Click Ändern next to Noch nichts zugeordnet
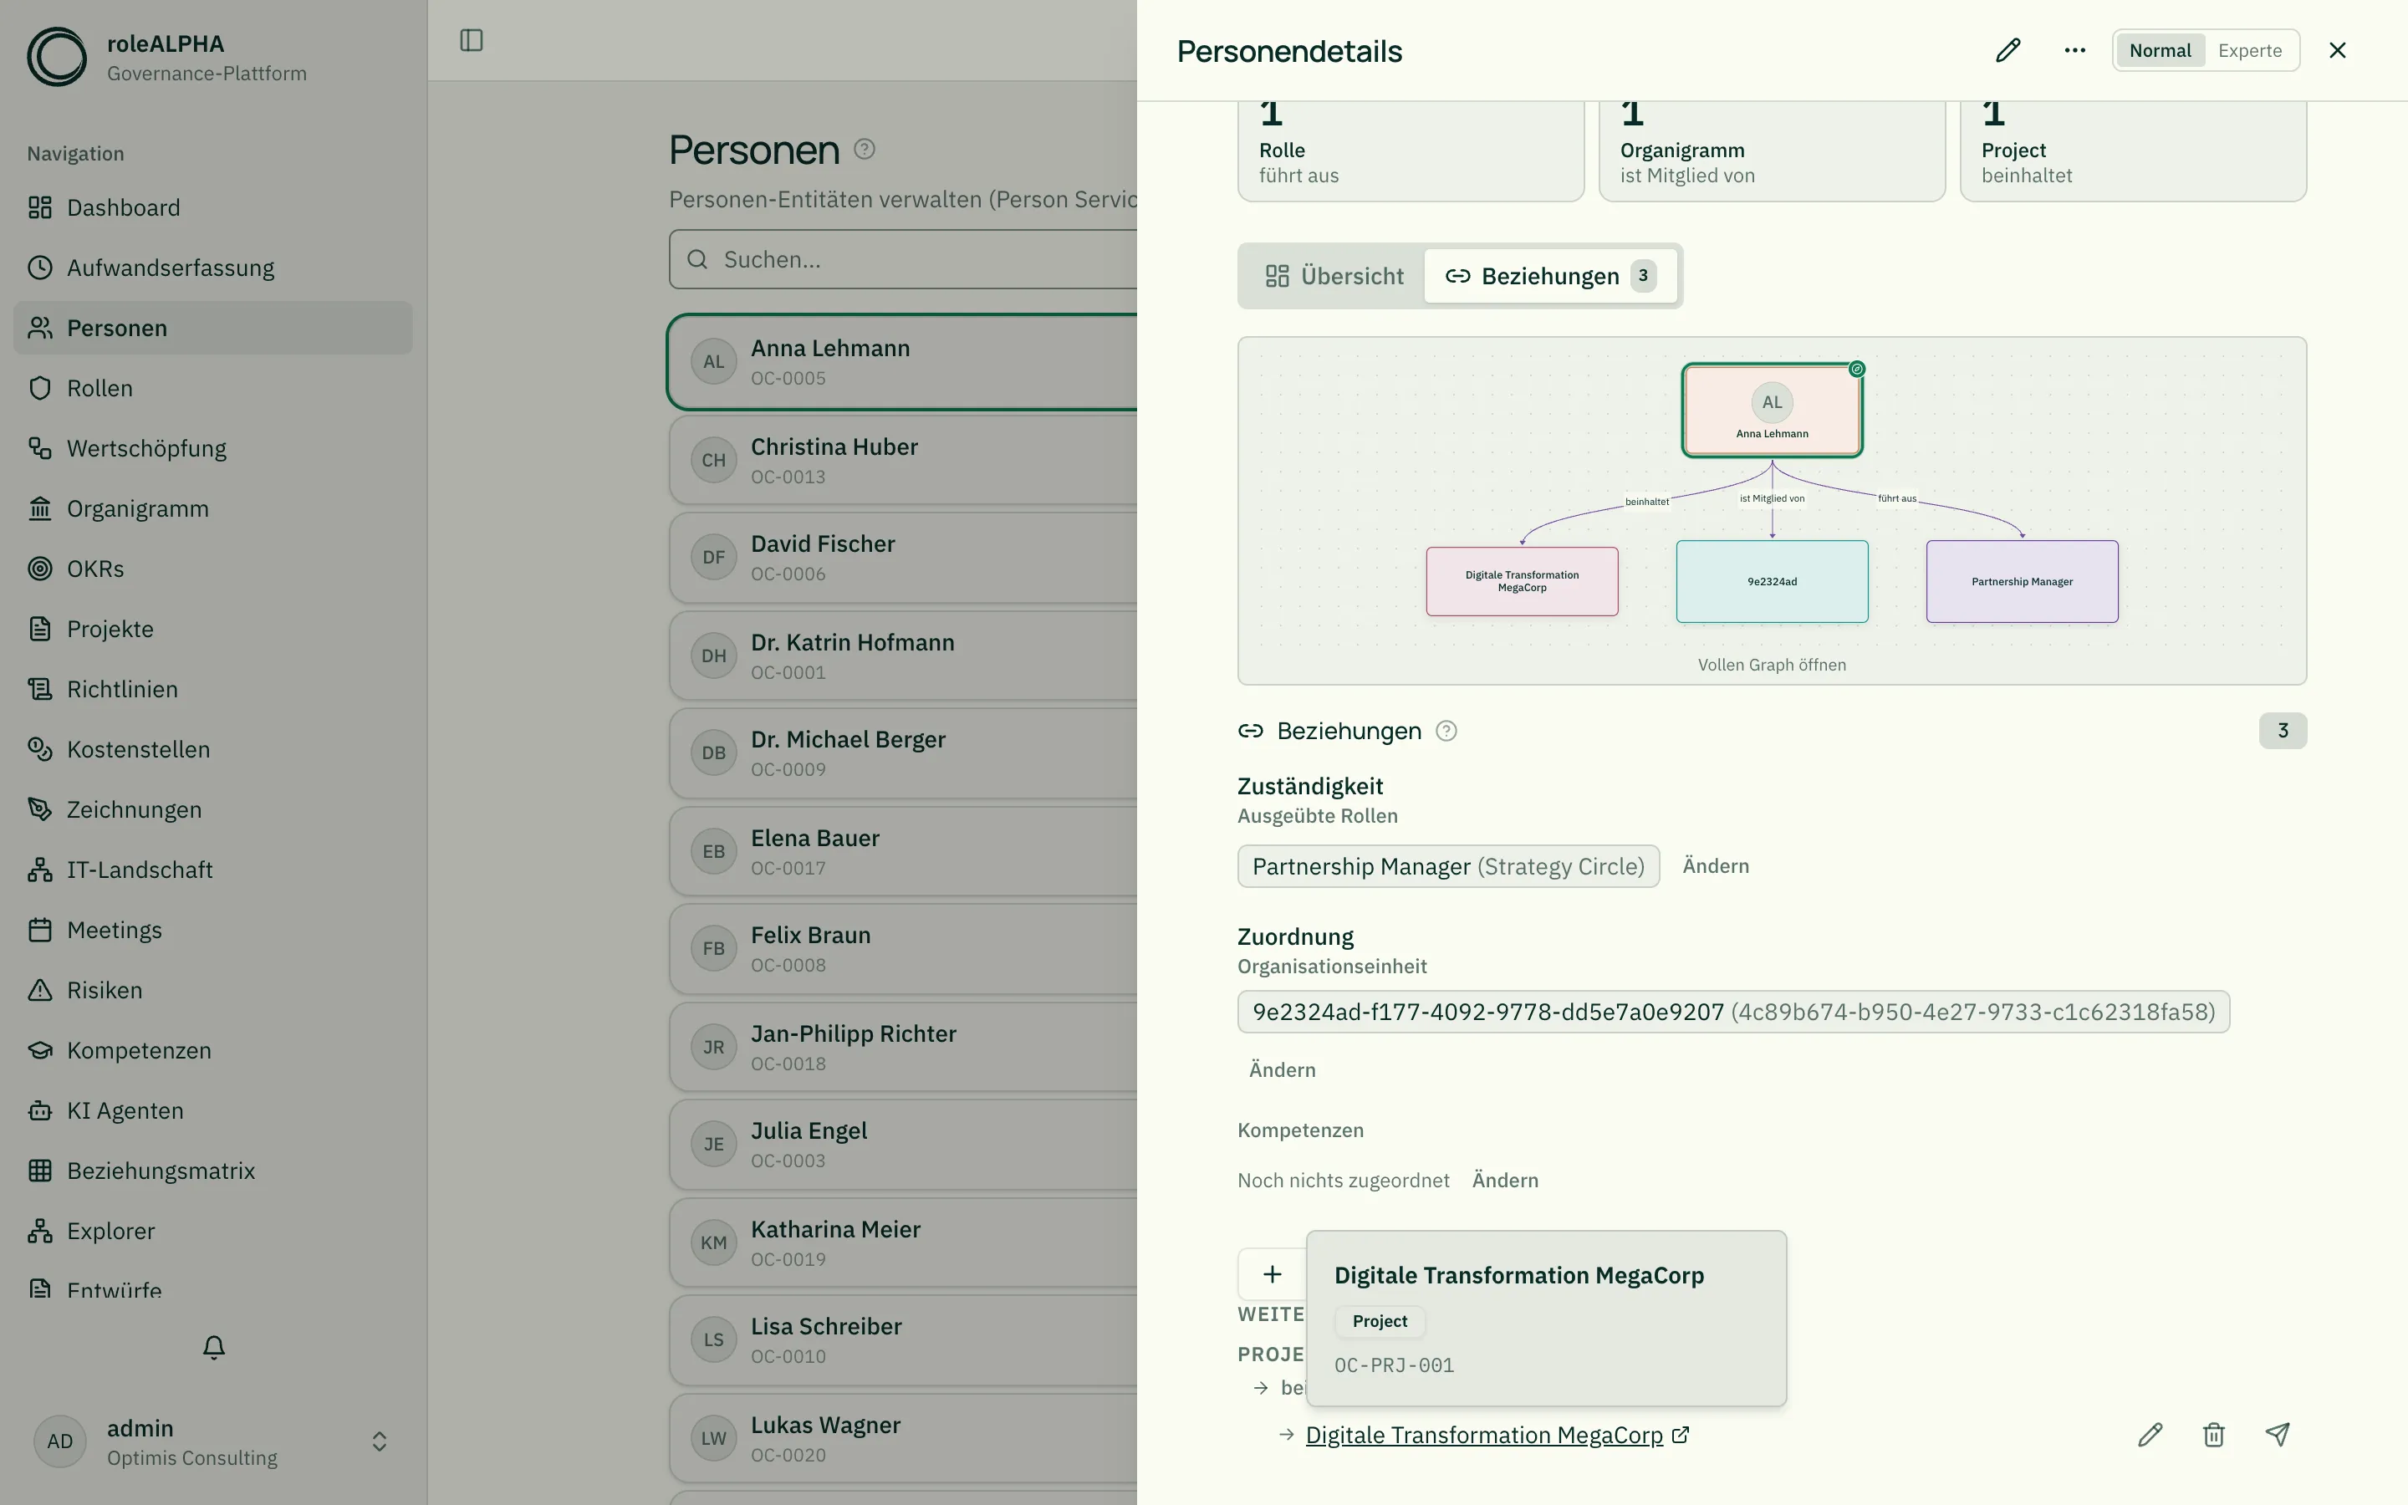 [x=1504, y=1181]
